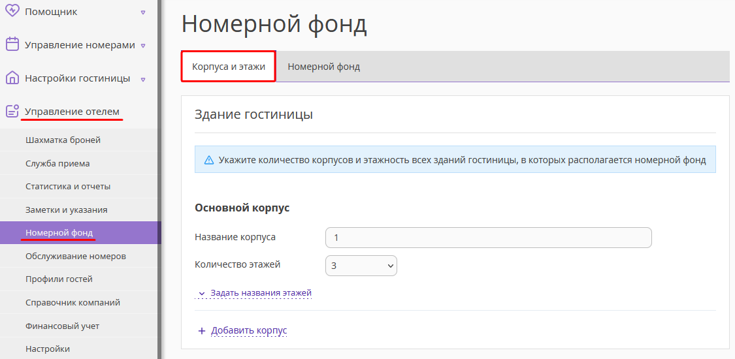Switch to the Номерной фонд tab

324,67
